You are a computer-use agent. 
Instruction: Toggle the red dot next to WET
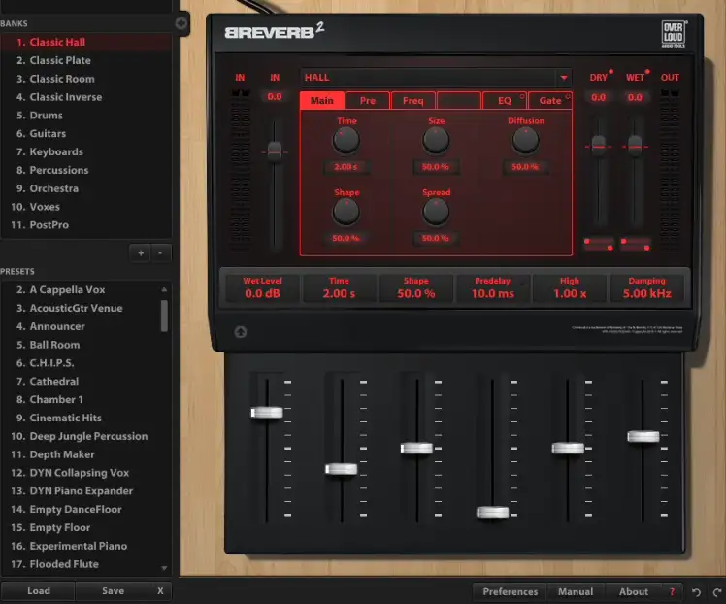point(647,71)
